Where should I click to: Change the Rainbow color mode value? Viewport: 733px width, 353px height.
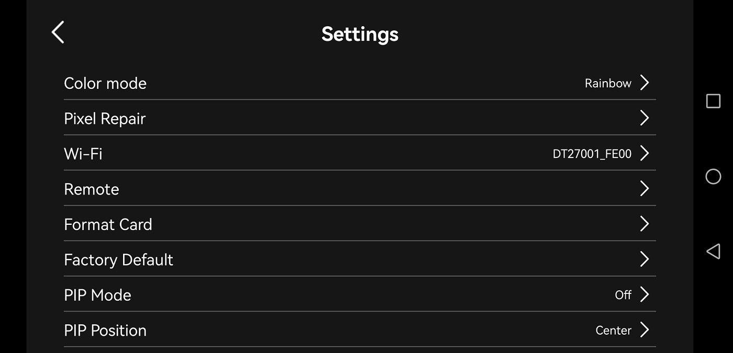[x=608, y=83]
